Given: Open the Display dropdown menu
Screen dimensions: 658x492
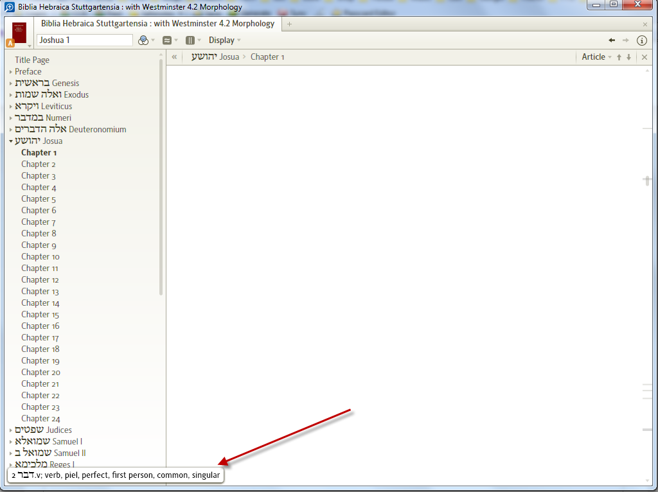Looking at the screenshot, I should (x=225, y=40).
